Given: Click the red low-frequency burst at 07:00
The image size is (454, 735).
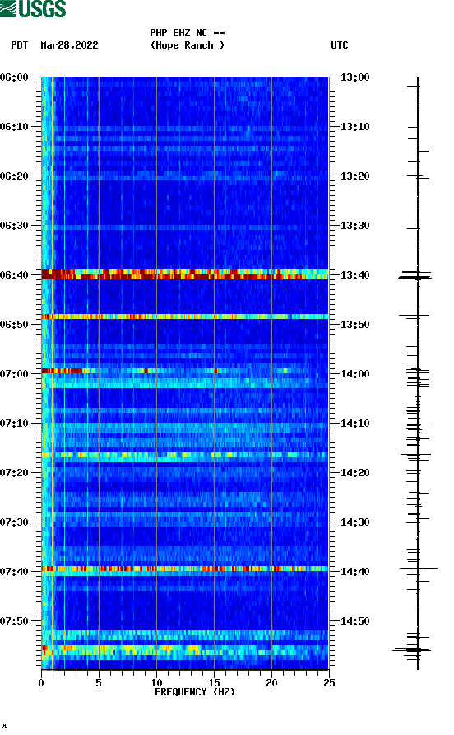Looking at the screenshot, I should (62, 371).
